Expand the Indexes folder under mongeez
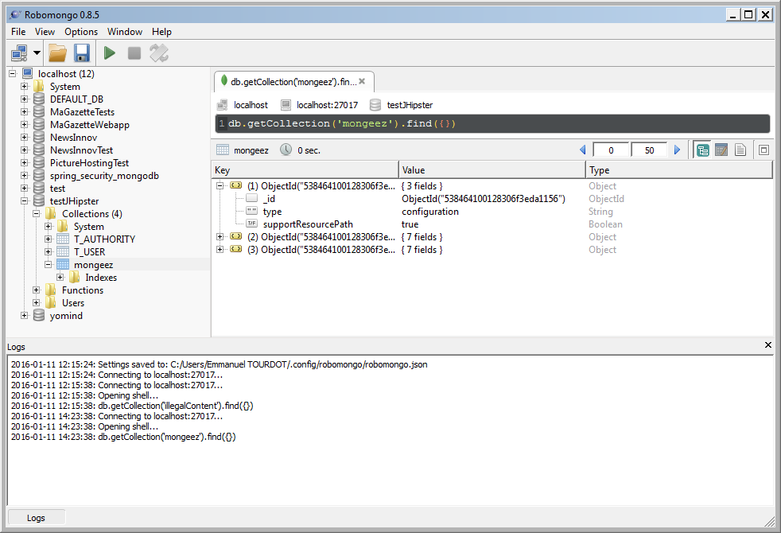Screen dimensions: 781x533 point(60,277)
